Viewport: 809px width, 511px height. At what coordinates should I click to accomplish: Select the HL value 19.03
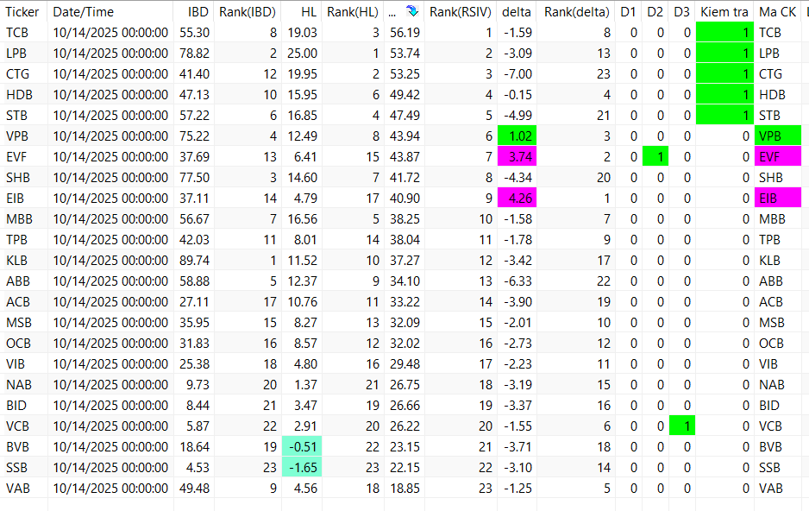pyautogui.click(x=303, y=33)
